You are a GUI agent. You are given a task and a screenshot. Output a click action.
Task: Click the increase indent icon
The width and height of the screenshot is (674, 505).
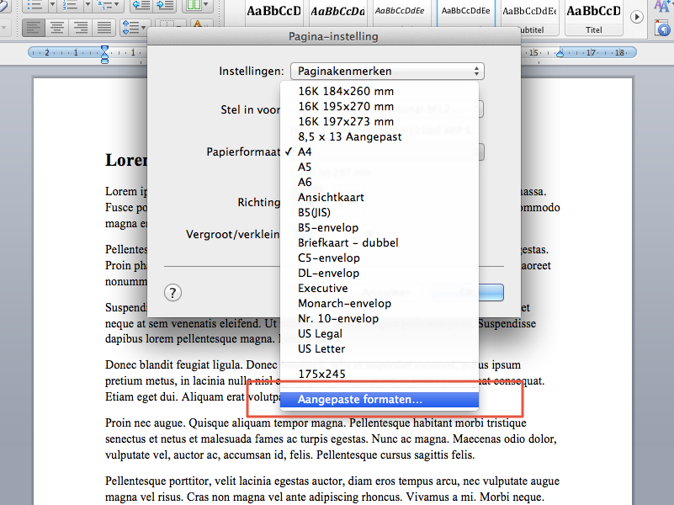pos(165,5)
